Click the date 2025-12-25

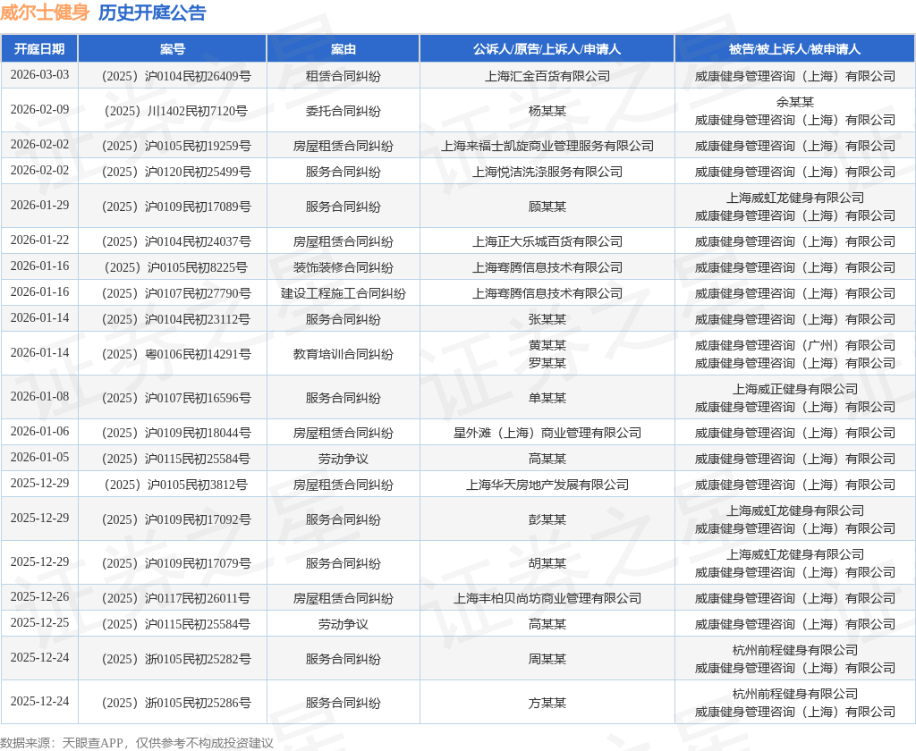pos(39,622)
